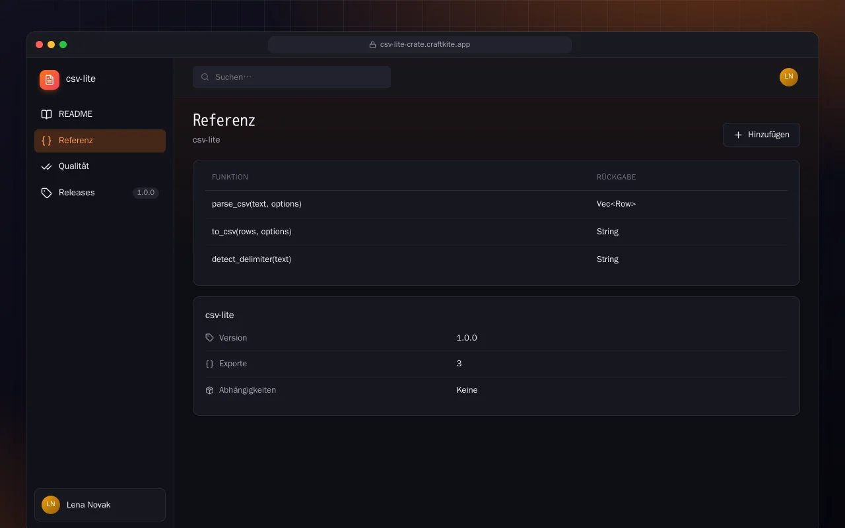
Task: Click the String return type of to_csv
Action: (607, 232)
